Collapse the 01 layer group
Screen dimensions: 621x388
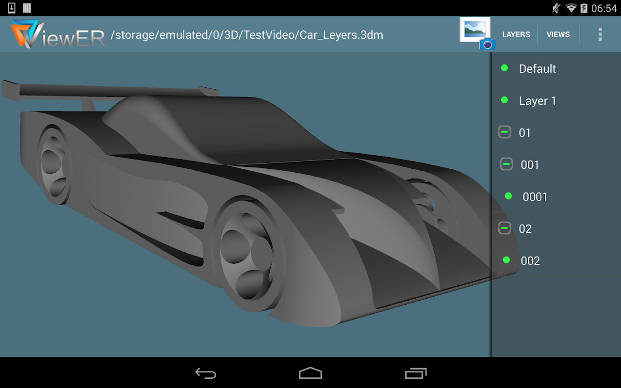click(505, 132)
